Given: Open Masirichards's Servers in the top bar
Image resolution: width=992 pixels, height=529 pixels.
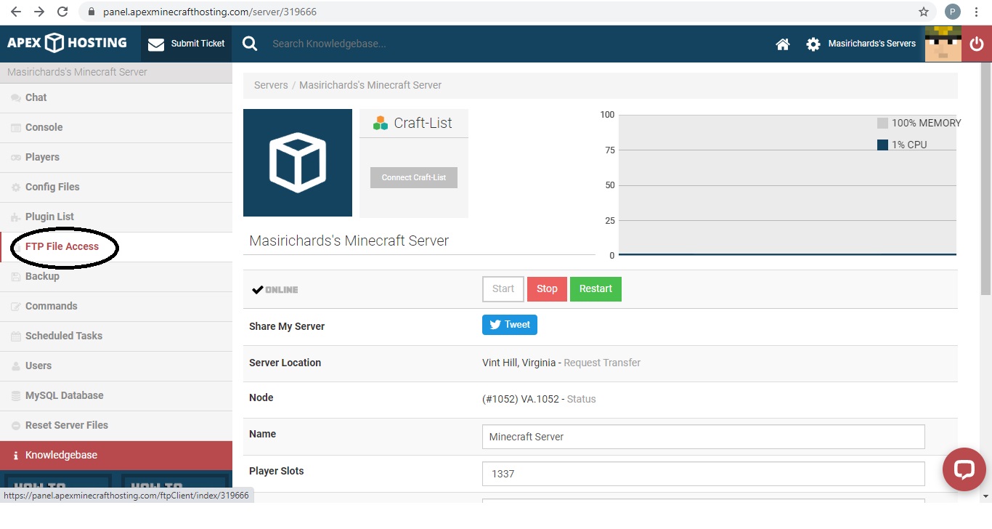Looking at the screenshot, I should tap(872, 44).
